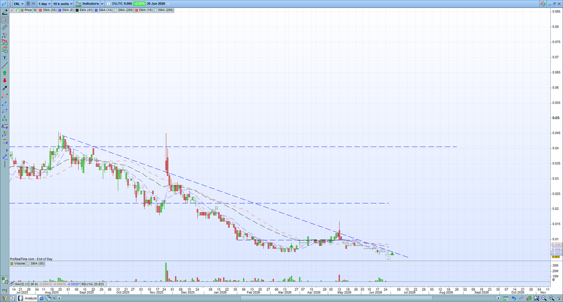
Task: Click the MACD panel window icon
Action: 12,284
